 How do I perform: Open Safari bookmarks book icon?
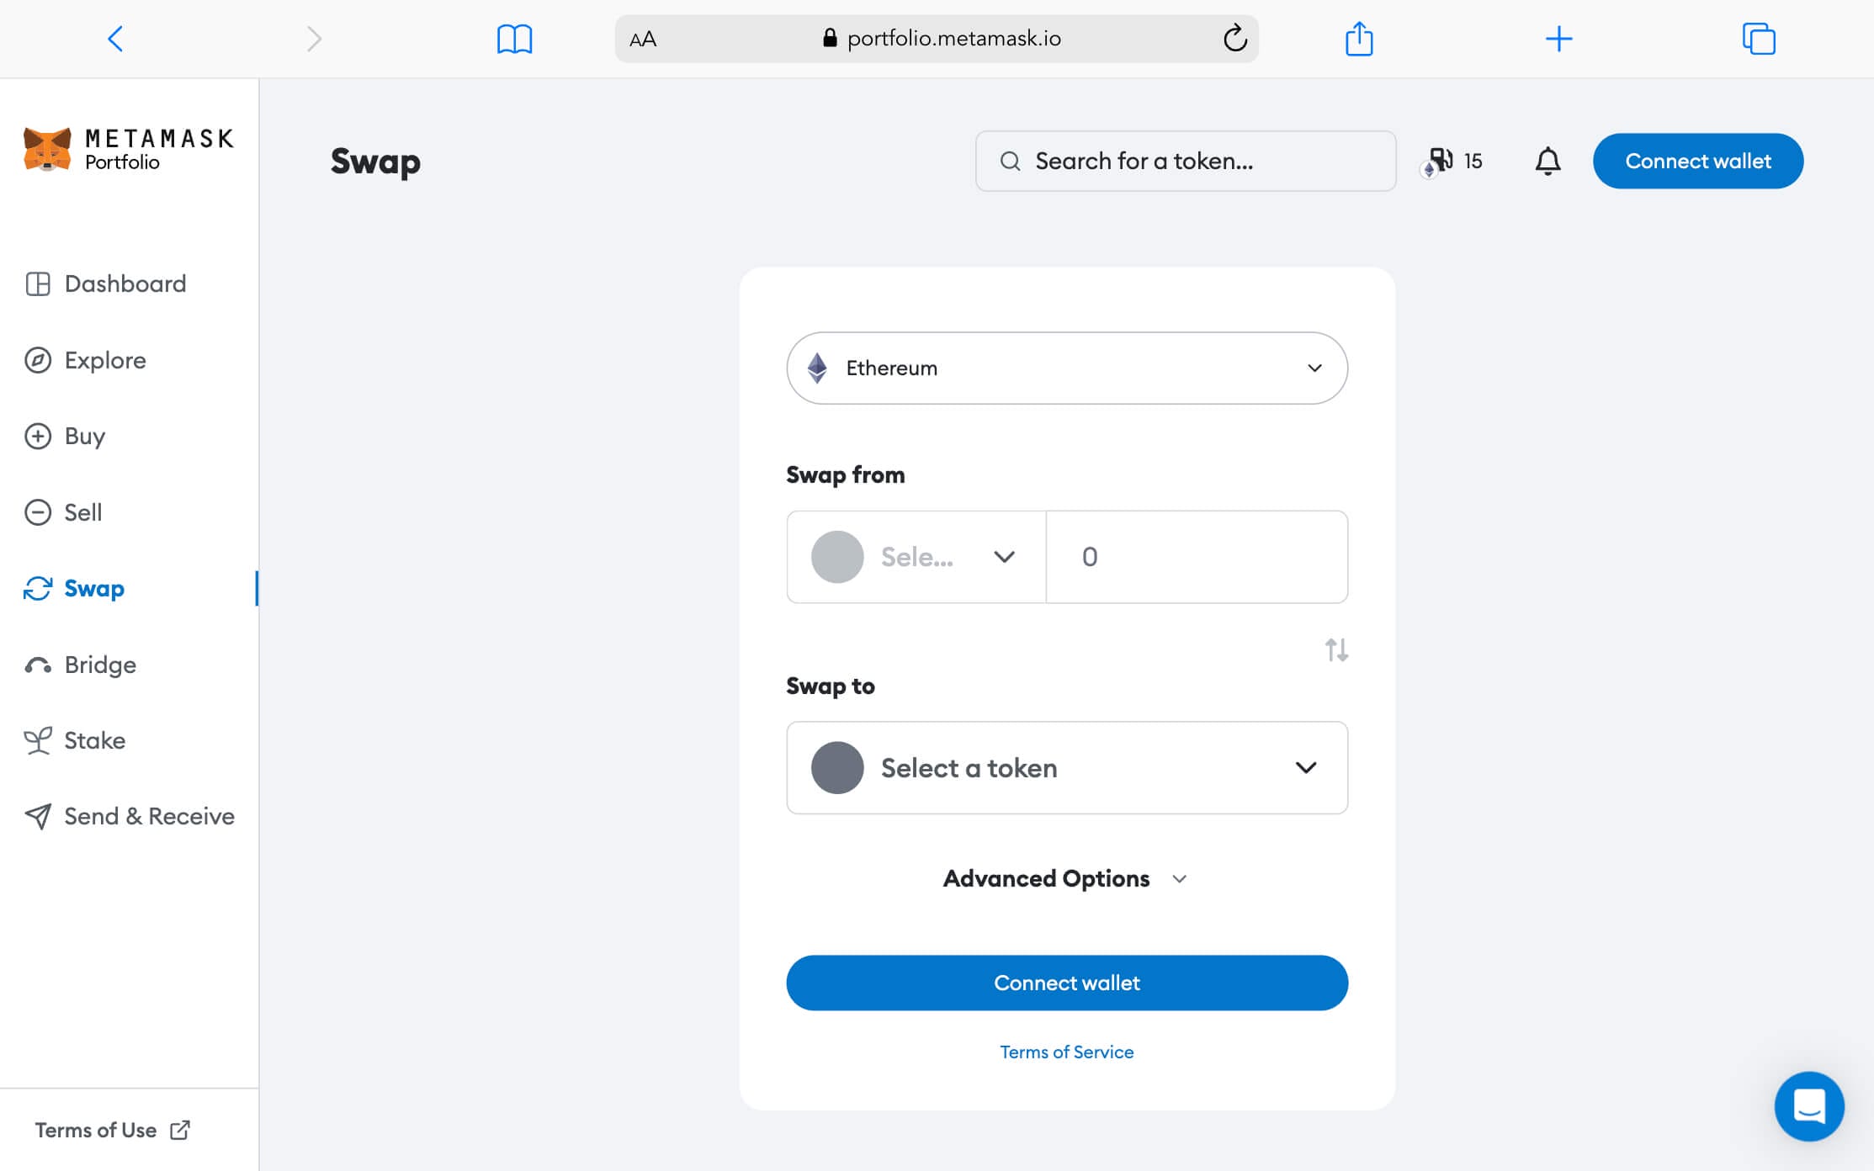[x=514, y=39]
